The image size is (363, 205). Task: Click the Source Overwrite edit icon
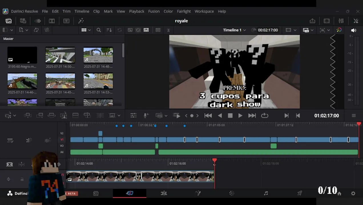(x=87, y=115)
